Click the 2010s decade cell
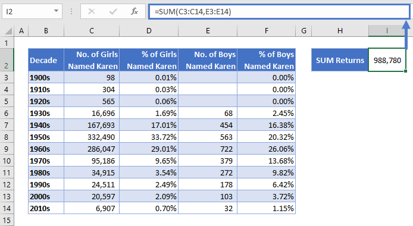Viewport: 413px width, 226px height. [x=46, y=208]
